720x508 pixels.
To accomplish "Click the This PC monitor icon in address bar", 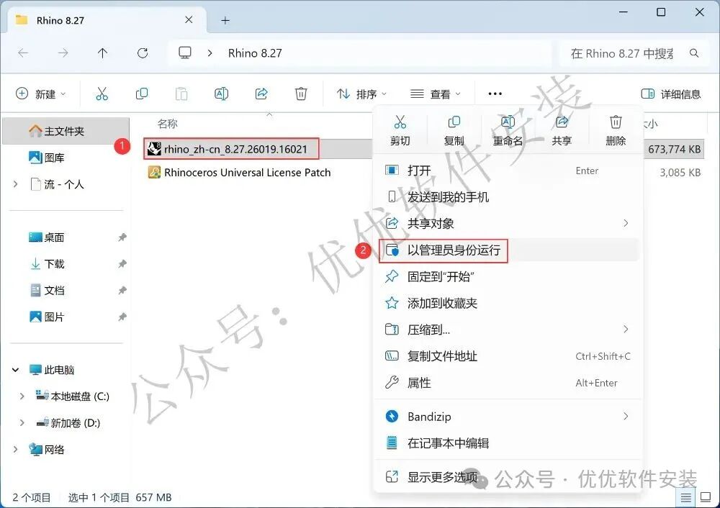I will pyautogui.click(x=185, y=53).
